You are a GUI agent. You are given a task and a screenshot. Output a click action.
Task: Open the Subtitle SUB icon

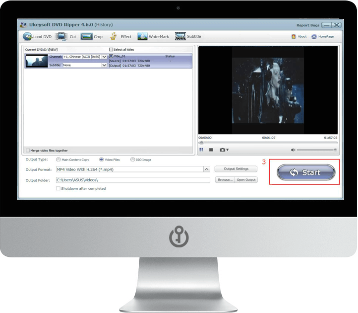pyautogui.click(x=180, y=36)
